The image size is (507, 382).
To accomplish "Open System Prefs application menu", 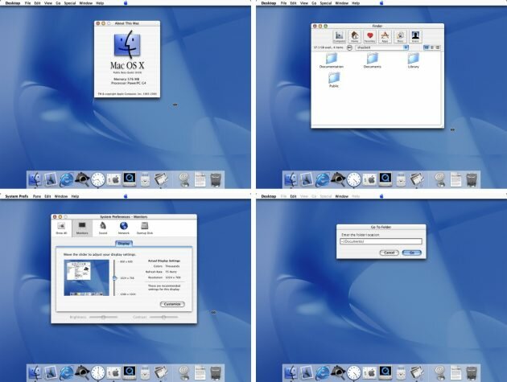I will tap(16, 196).
